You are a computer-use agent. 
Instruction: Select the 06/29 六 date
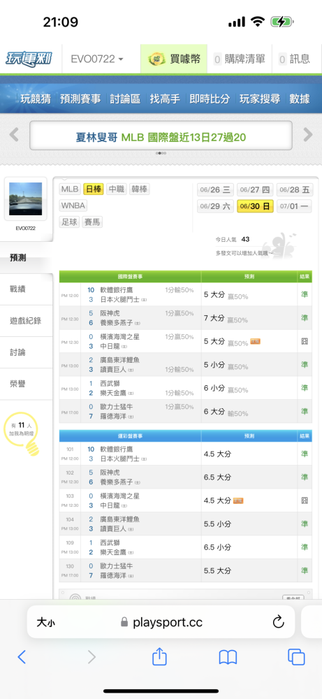pos(215,206)
